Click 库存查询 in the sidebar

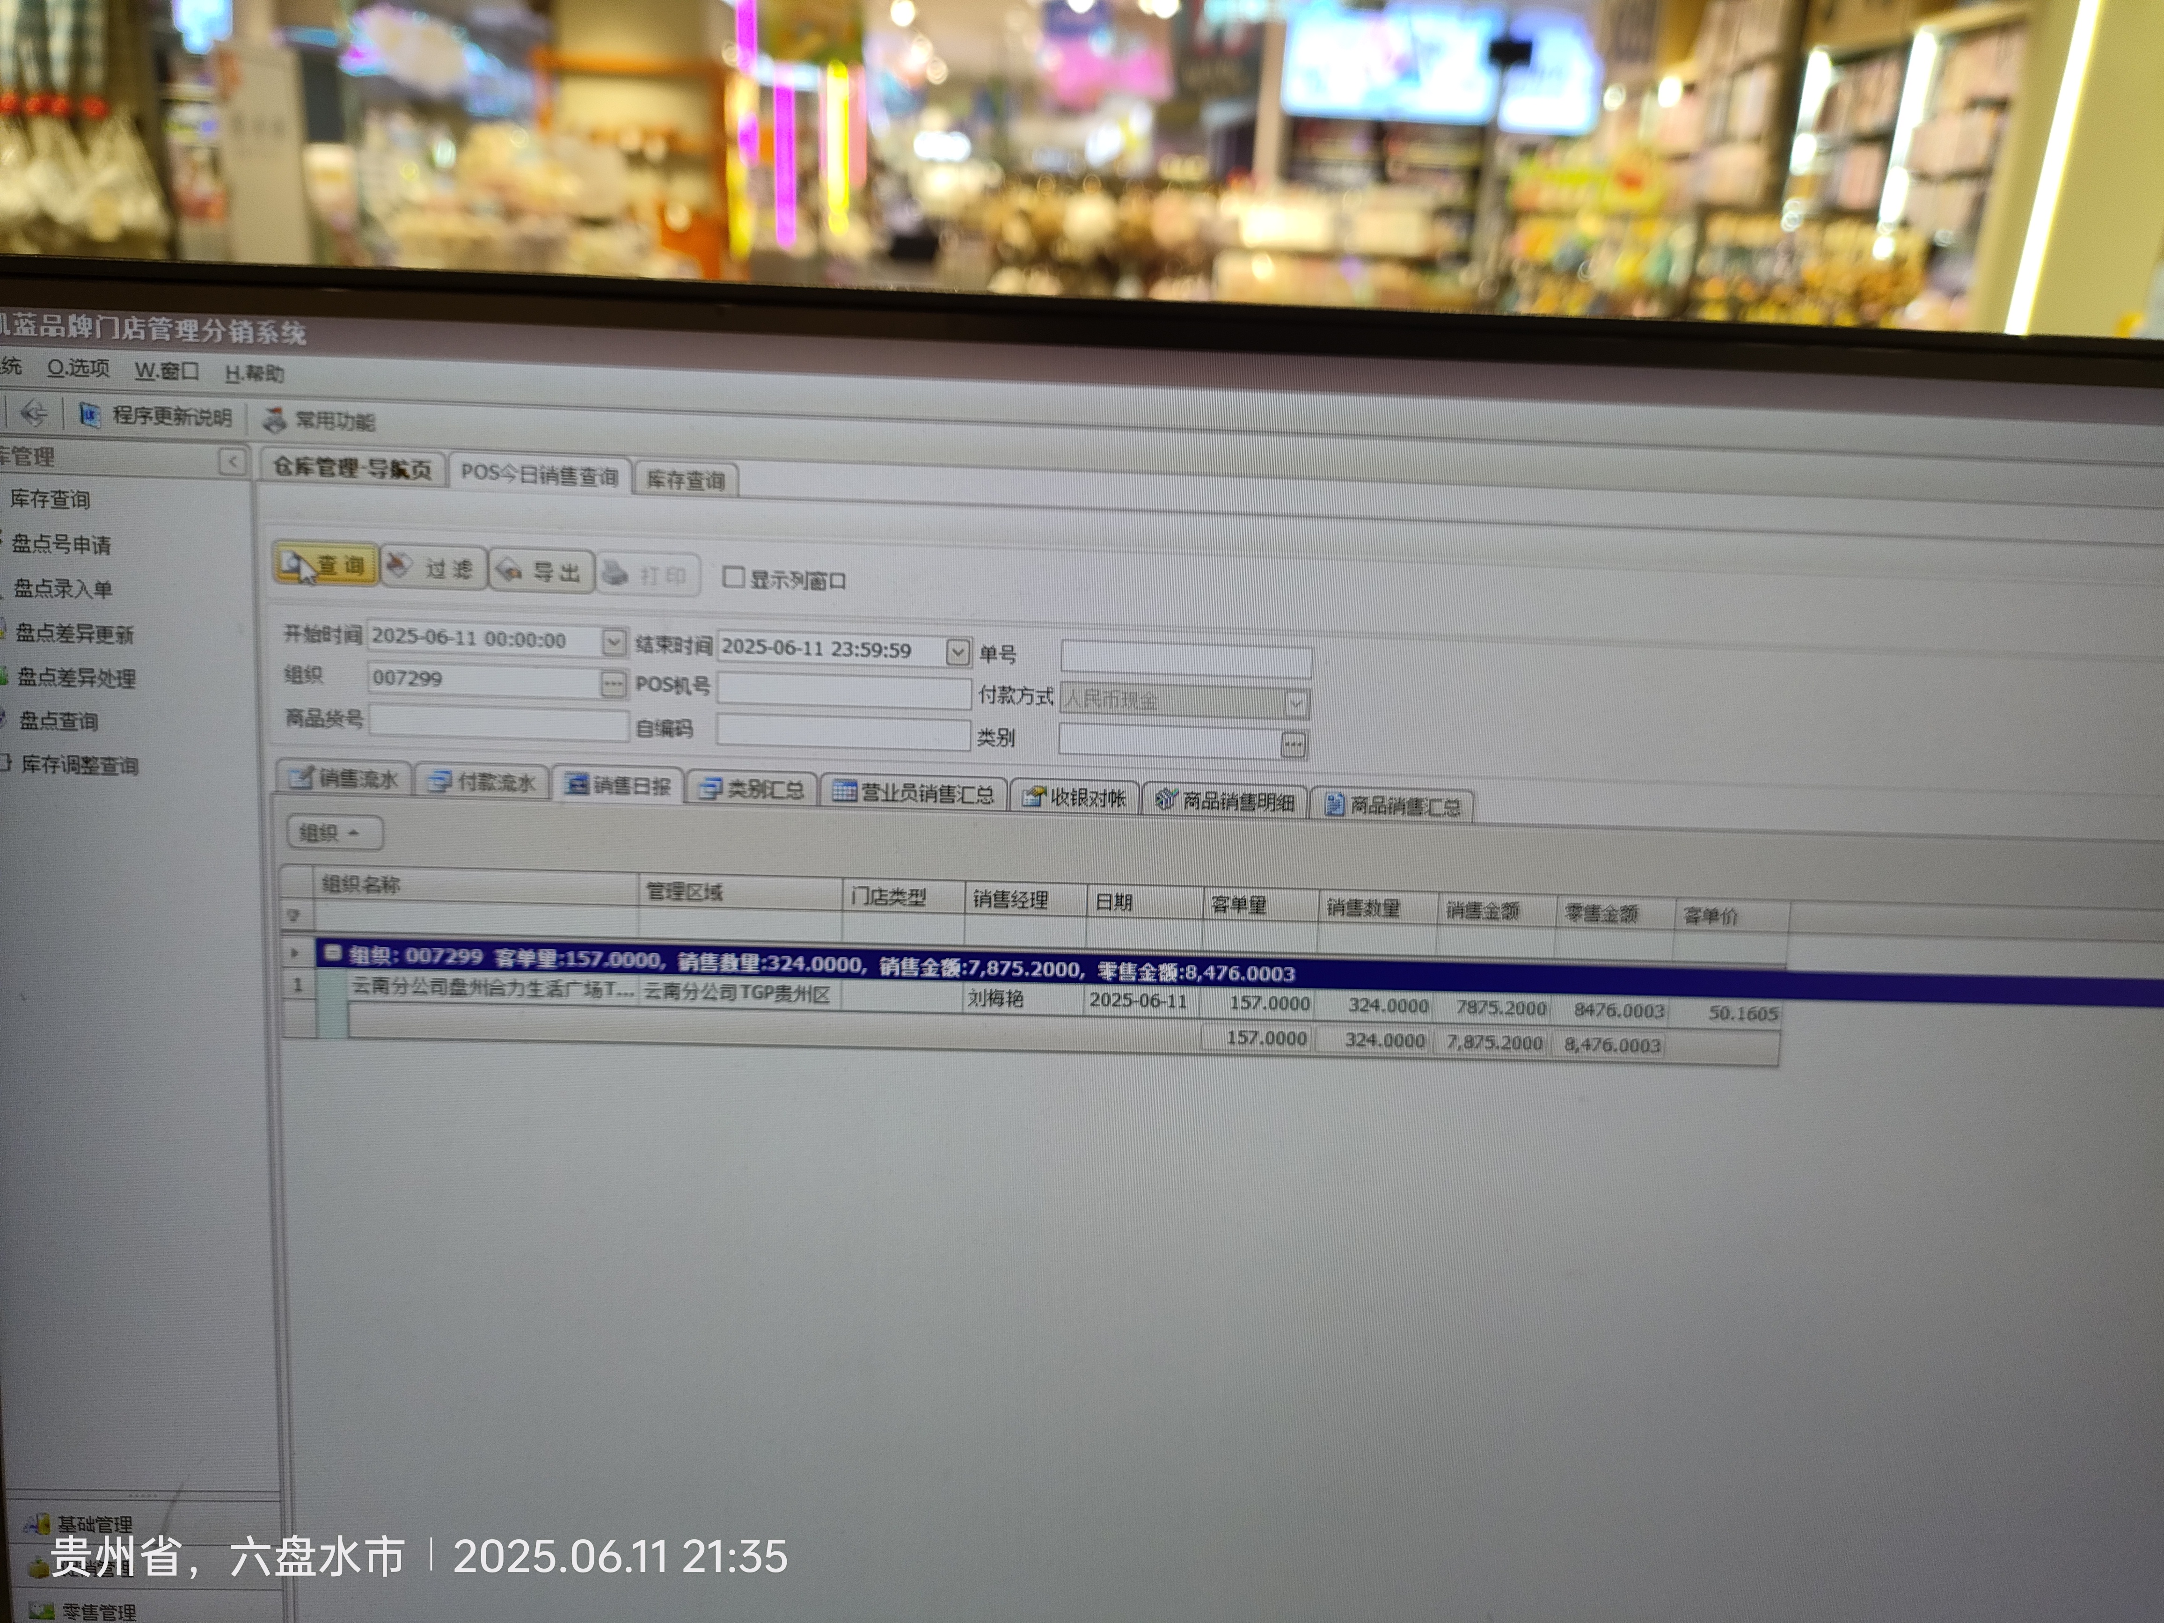tap(50, 499)
